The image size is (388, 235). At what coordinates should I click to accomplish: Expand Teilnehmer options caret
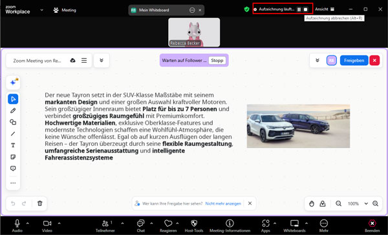tap(122, 223)
